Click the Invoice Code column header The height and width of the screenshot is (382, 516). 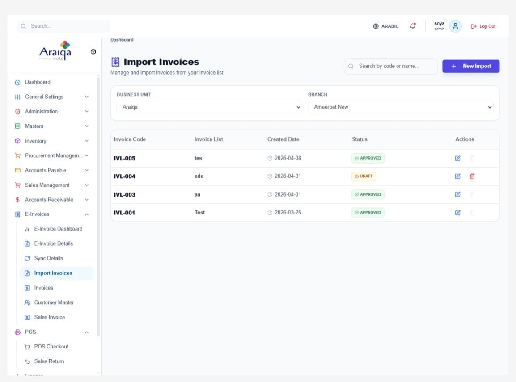[x=130, y=139]
